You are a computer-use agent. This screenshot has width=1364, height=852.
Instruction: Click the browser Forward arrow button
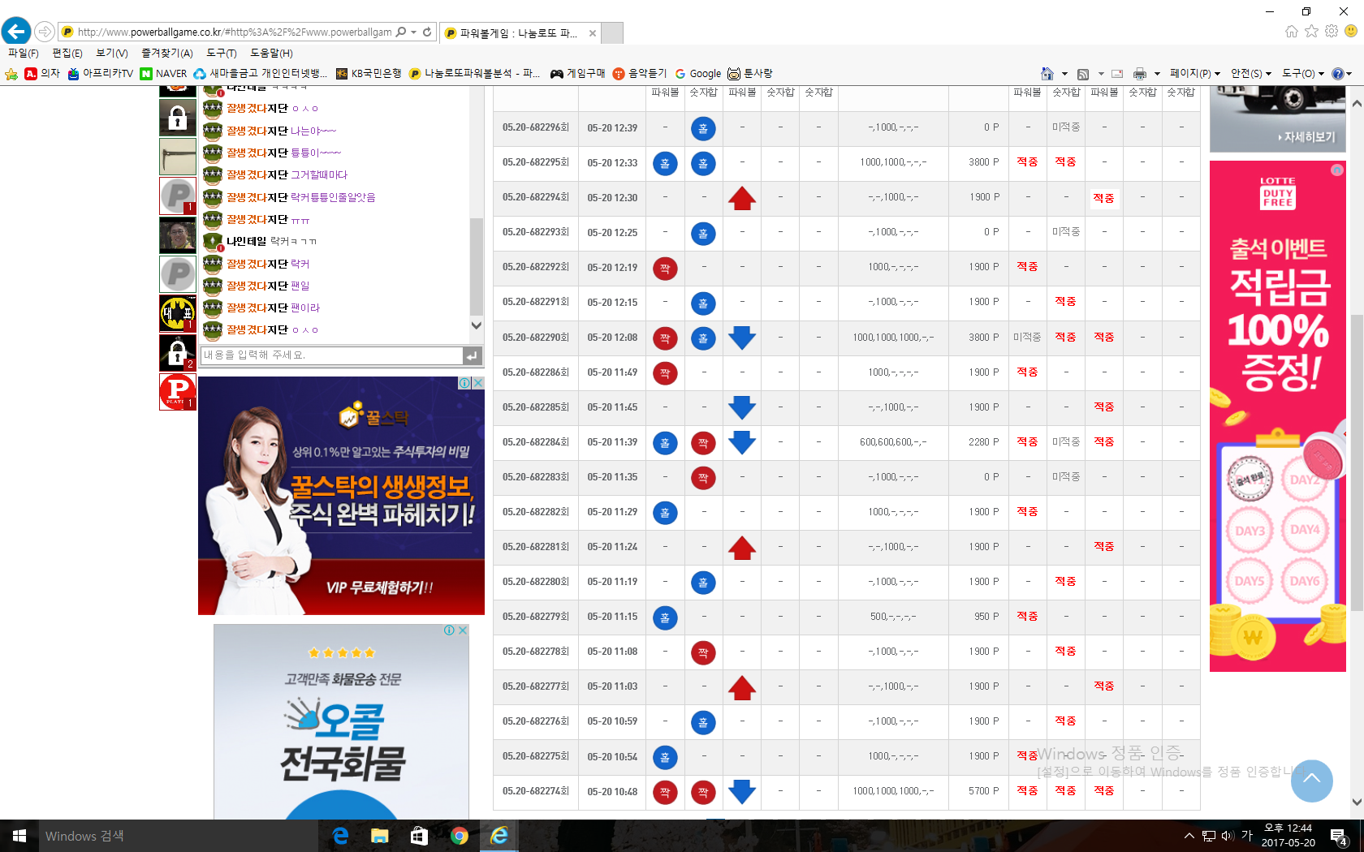coord(45,32)
